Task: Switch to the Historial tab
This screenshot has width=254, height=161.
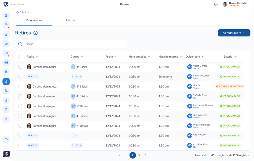Action: 71,20
